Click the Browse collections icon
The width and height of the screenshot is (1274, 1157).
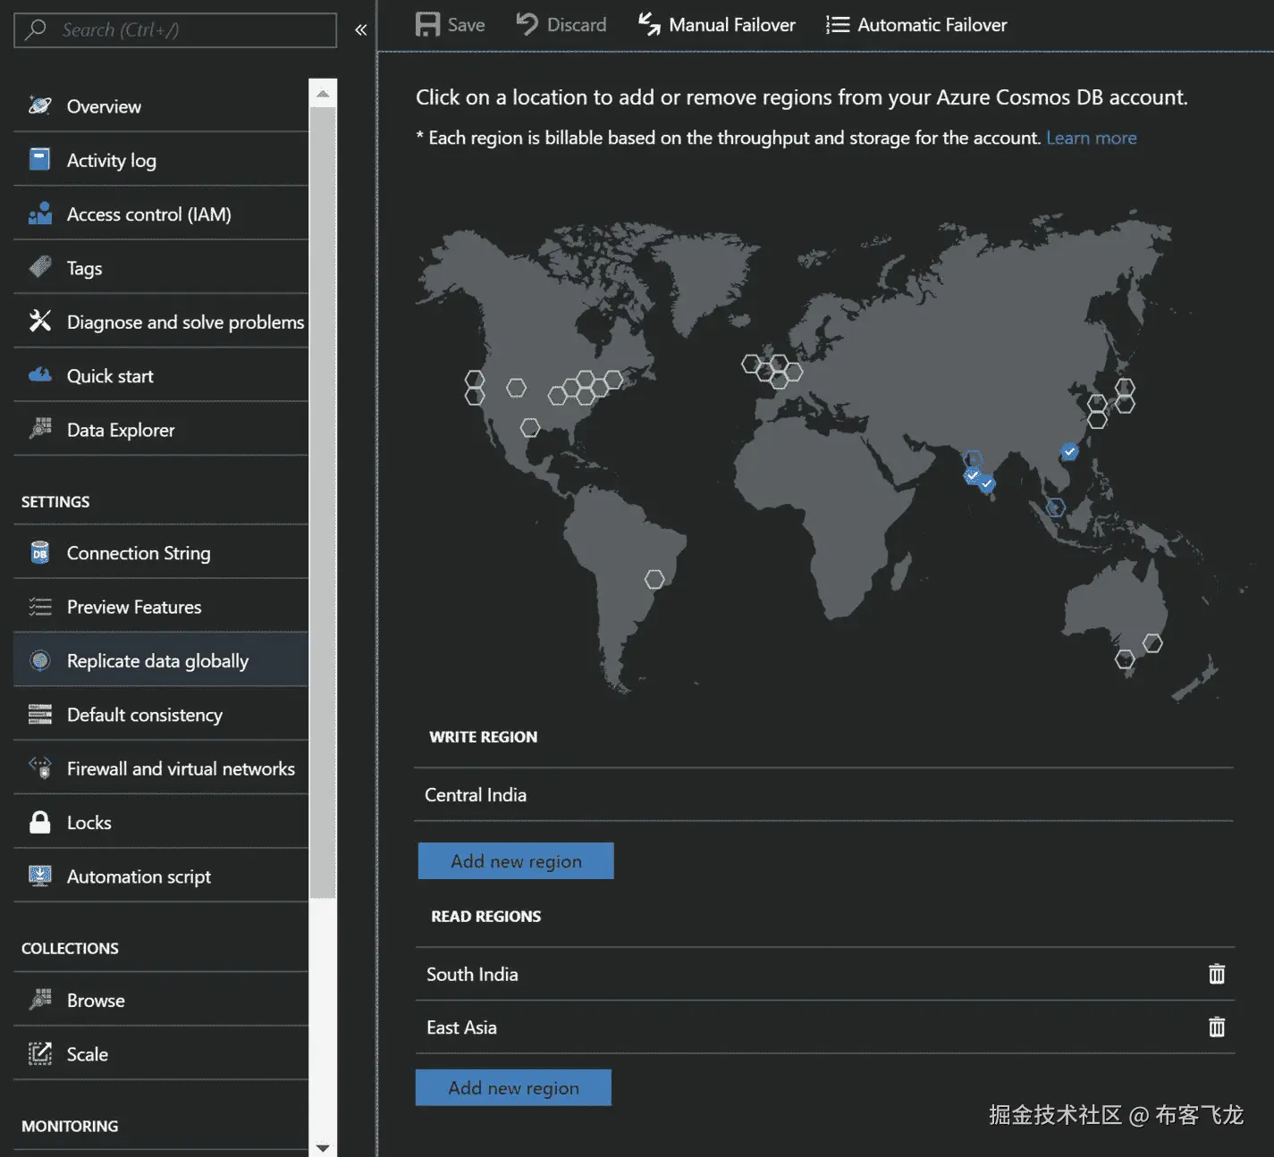coord(40,1000)
